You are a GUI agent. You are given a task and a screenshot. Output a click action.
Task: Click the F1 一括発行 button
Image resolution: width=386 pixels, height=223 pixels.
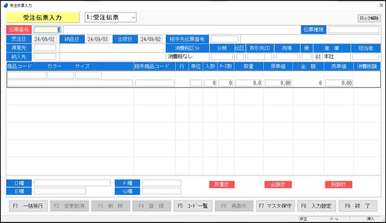pyautogui.click(x=28, y=206)
